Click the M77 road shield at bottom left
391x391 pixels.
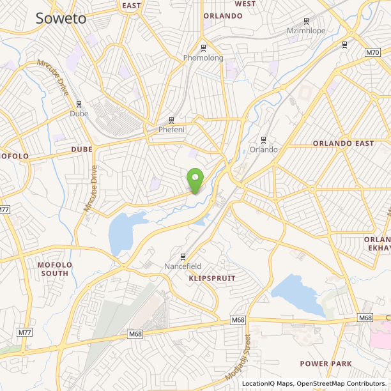[x=25, y=332]
